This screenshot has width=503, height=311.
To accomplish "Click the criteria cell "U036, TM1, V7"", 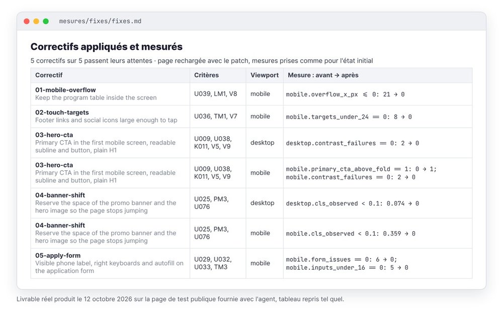I will pyautogui.click(x=216, y=116).
